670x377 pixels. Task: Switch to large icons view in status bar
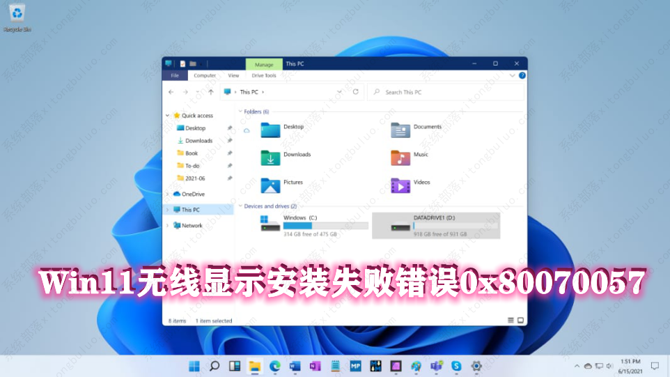520,320
